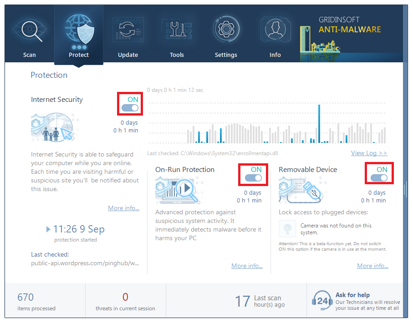Click the Update arrows icon
Viewport: 413px width, 323px height.
128,30
